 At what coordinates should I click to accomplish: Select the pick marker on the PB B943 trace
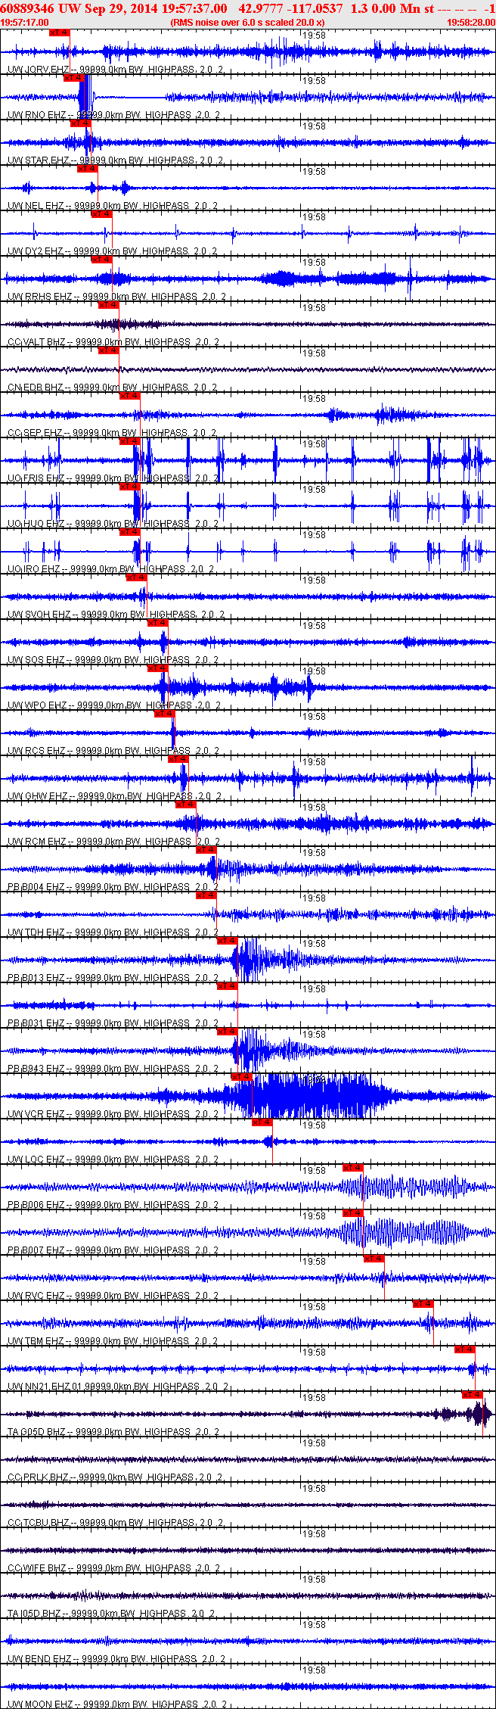tap(228, 1032)
